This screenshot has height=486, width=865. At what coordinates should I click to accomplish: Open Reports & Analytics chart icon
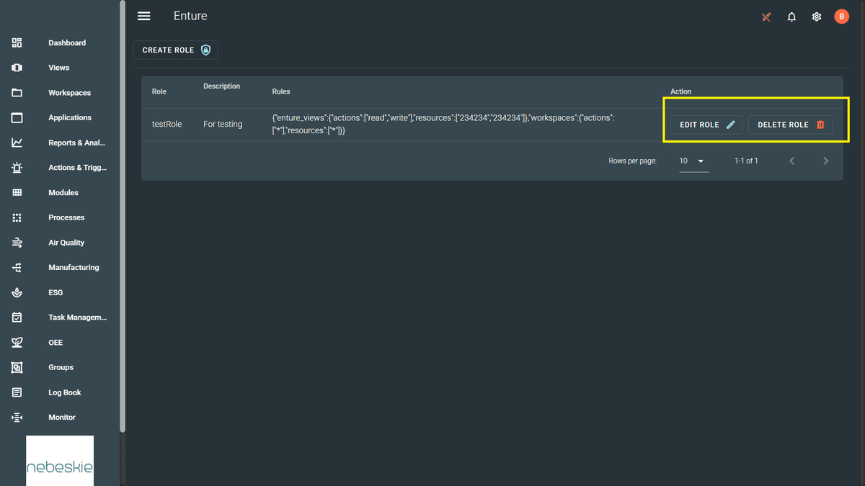click(17, 143)
